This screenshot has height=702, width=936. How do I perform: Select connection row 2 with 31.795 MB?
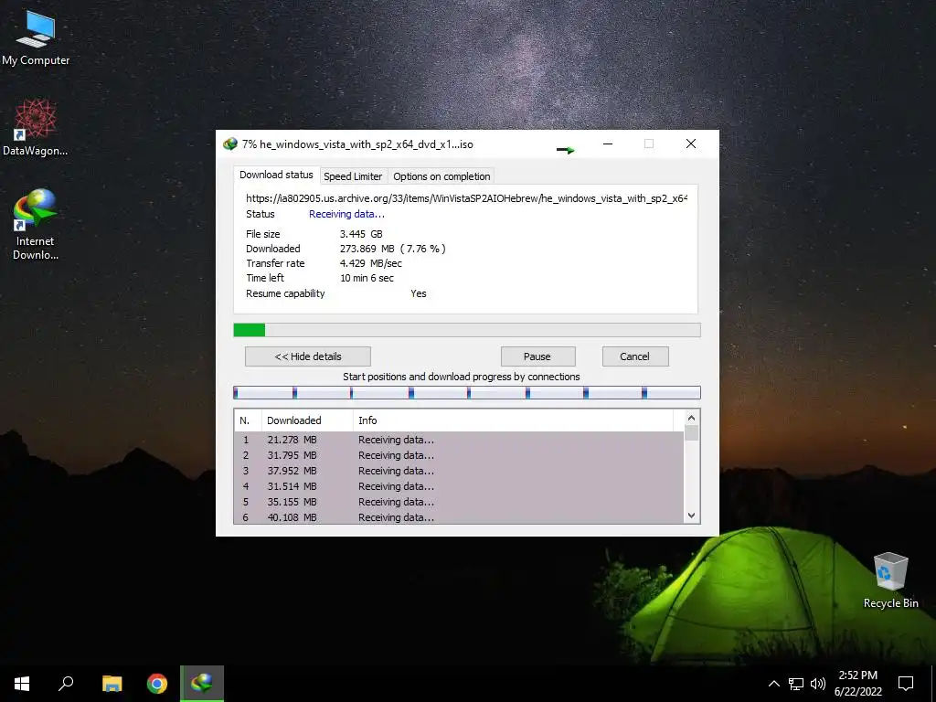(x=459, y=455)
